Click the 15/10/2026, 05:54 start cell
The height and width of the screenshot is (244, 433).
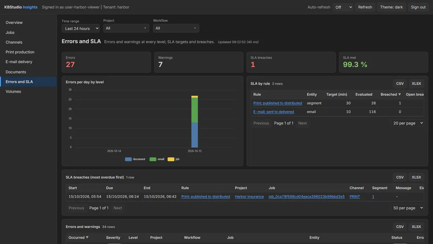pyautogui.click(x=85, y=196)
